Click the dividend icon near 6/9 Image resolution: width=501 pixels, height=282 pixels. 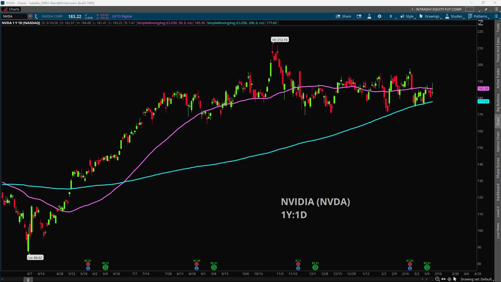pos(106,267)
